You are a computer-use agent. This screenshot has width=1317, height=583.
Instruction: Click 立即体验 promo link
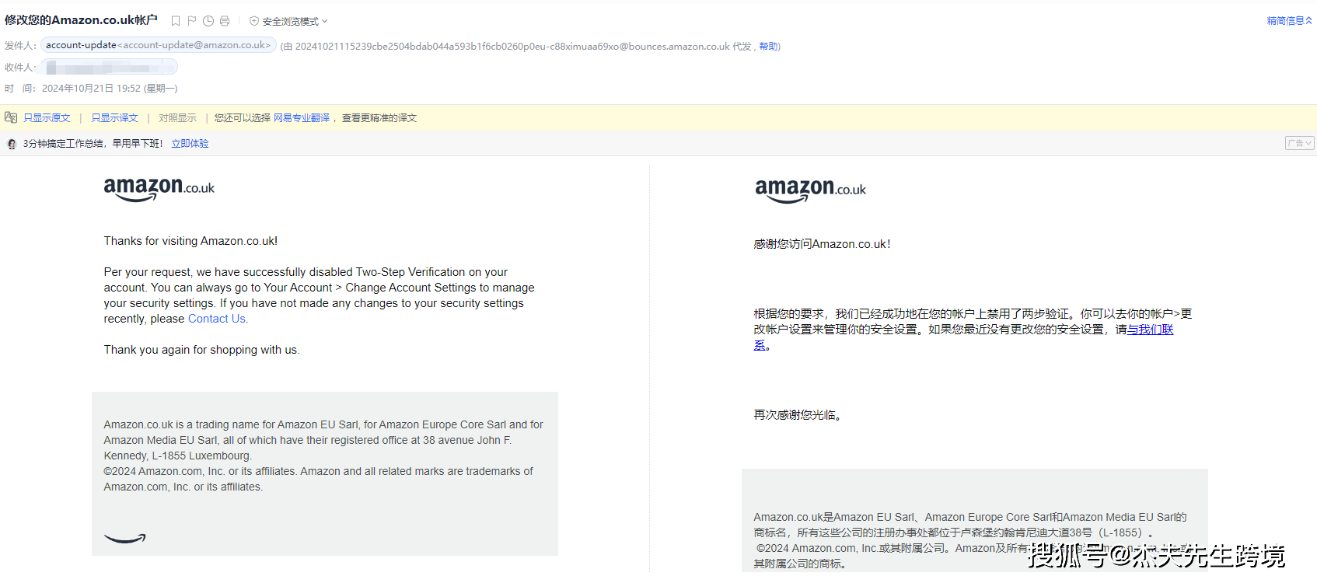coord(190,144)
